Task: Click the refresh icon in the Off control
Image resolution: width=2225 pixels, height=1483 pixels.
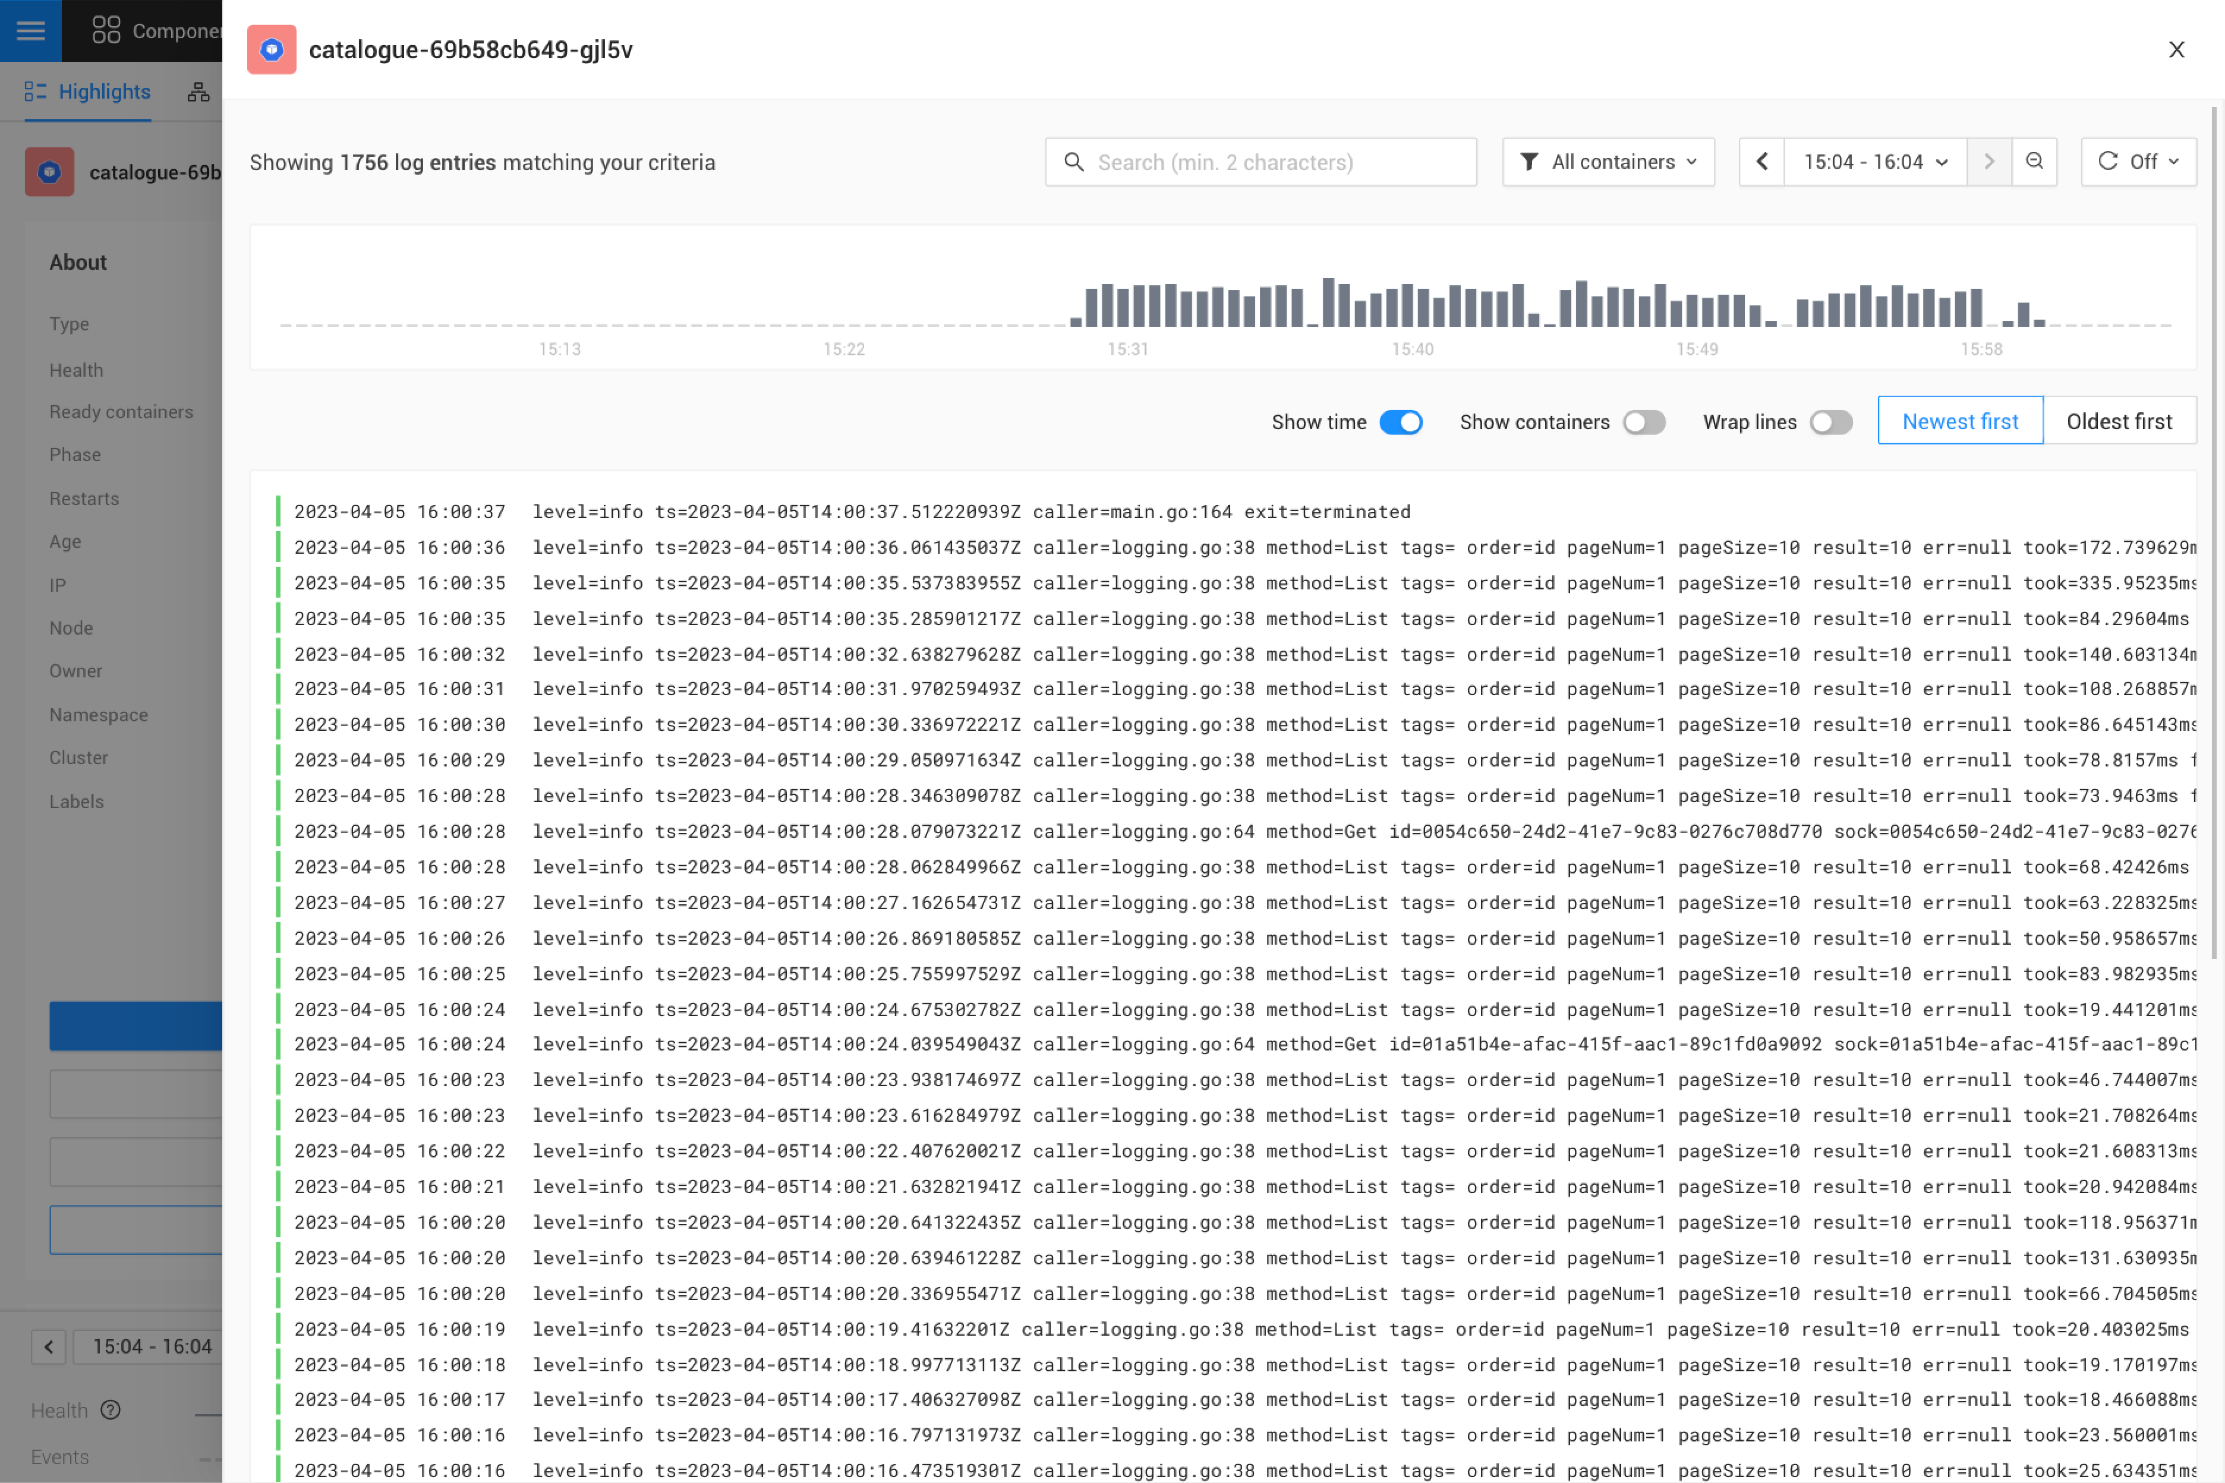Action: [x=2110, y=162]
